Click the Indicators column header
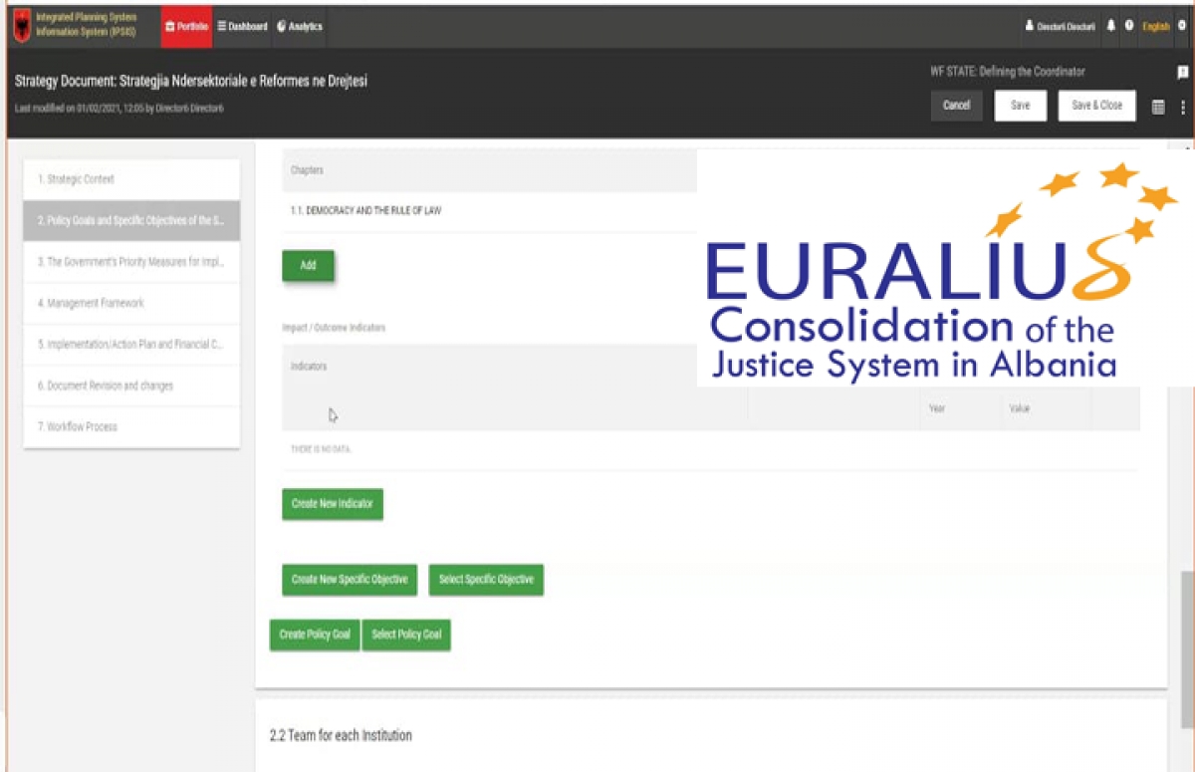This screenshot has height=772, width=1195. (x=309, y=367)
